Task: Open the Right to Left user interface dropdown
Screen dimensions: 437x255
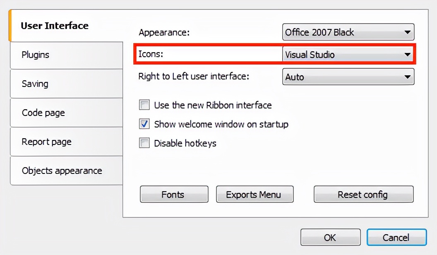Action: (348, 77)
